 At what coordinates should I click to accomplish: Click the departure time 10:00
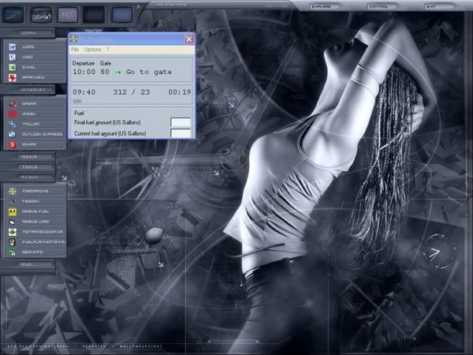pyautogui.click(x=84, y=72)
